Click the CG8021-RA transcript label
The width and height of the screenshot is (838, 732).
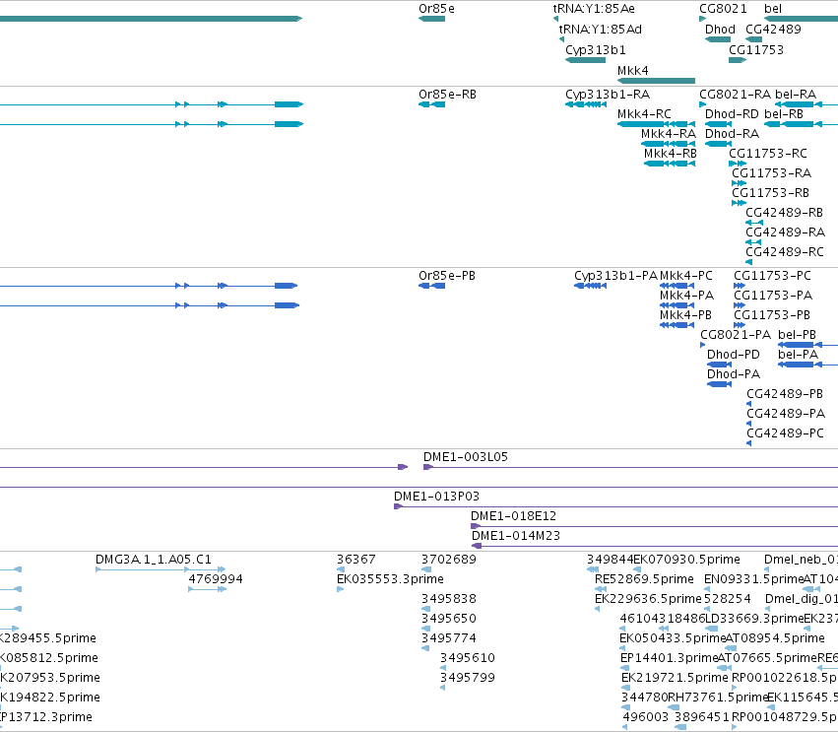click(x=735, y=95)
